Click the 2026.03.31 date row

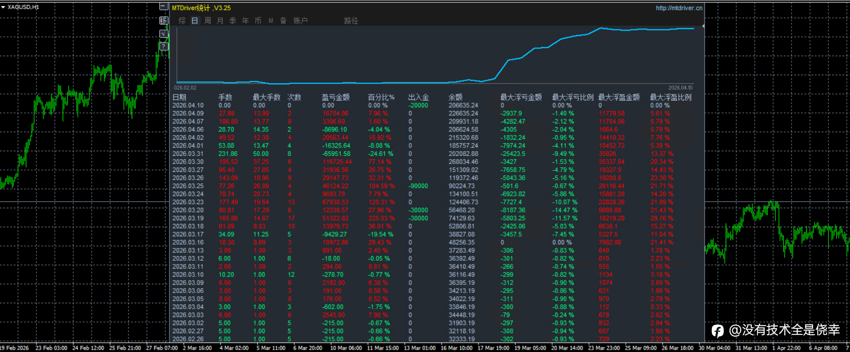[x=188, y=154]
